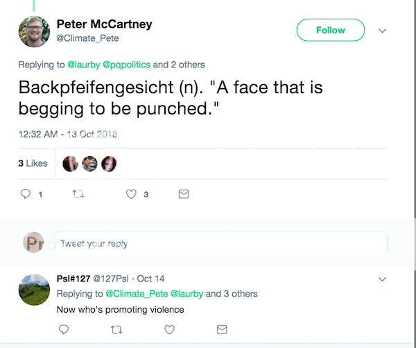Expand options menu on Psl#127 reply
The image size is (416, 348).
382,279
